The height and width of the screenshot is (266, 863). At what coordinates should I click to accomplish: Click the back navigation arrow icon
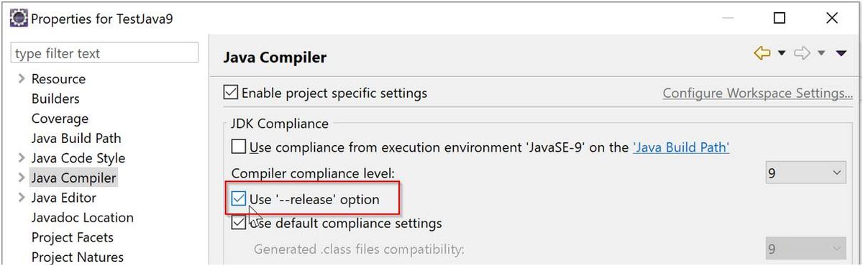(x=762, y=53)
